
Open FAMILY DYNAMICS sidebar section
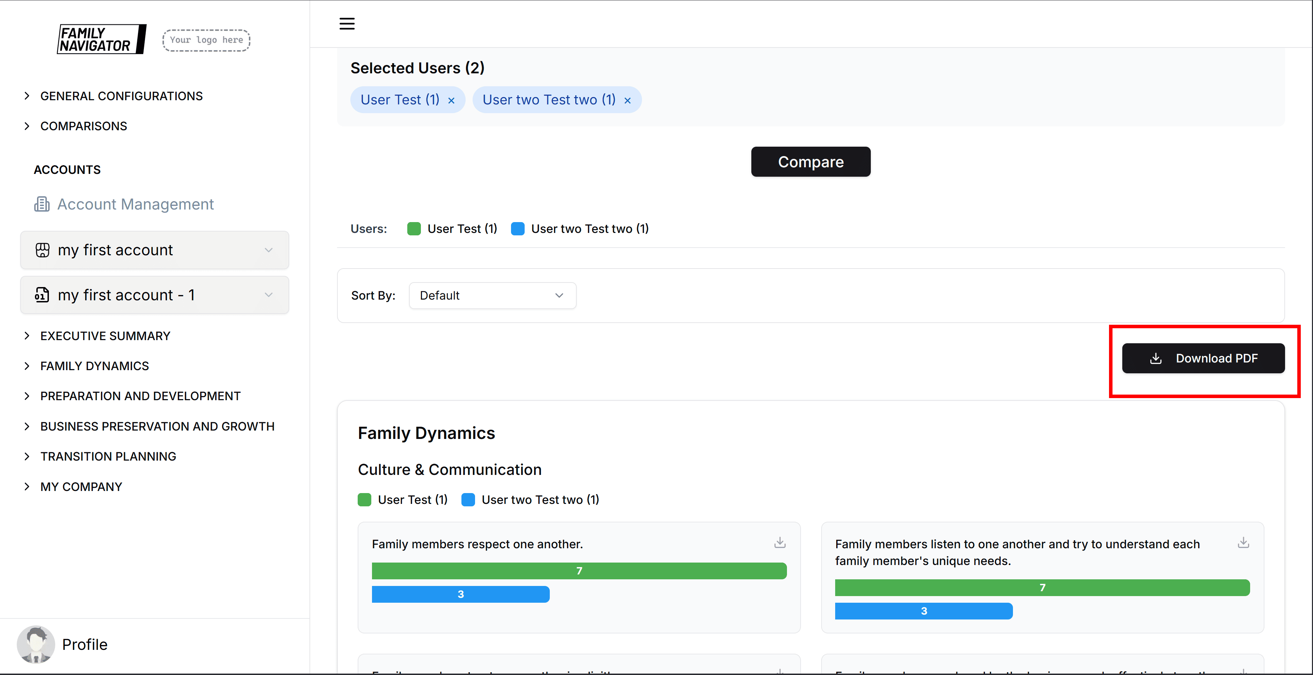[x=94, y=366]
